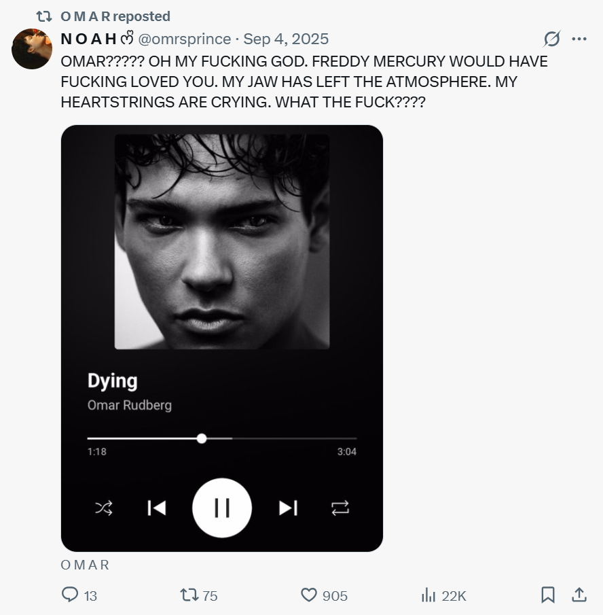Screen dimensions: 603x615
Task: Open the album cover photo
Action: pos(222,241)
